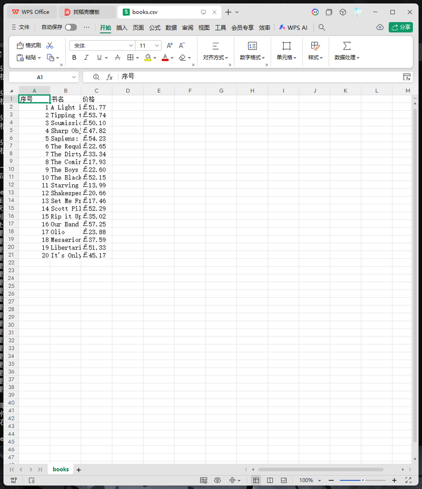Open the File (文件) menu

click(x=21, y=27)
